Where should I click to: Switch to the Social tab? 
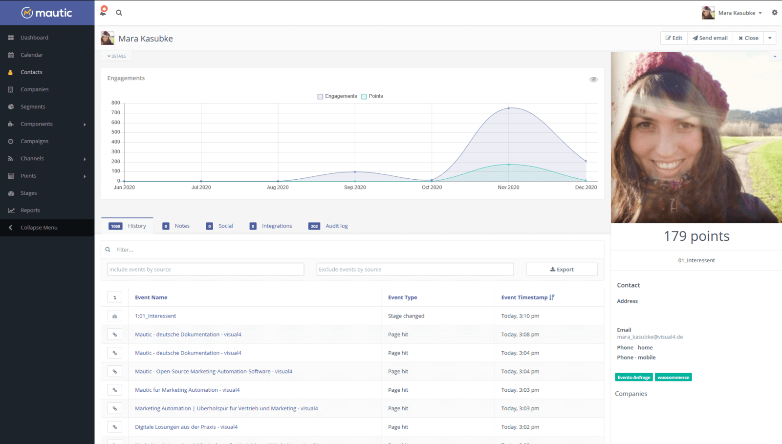point(219,226)
